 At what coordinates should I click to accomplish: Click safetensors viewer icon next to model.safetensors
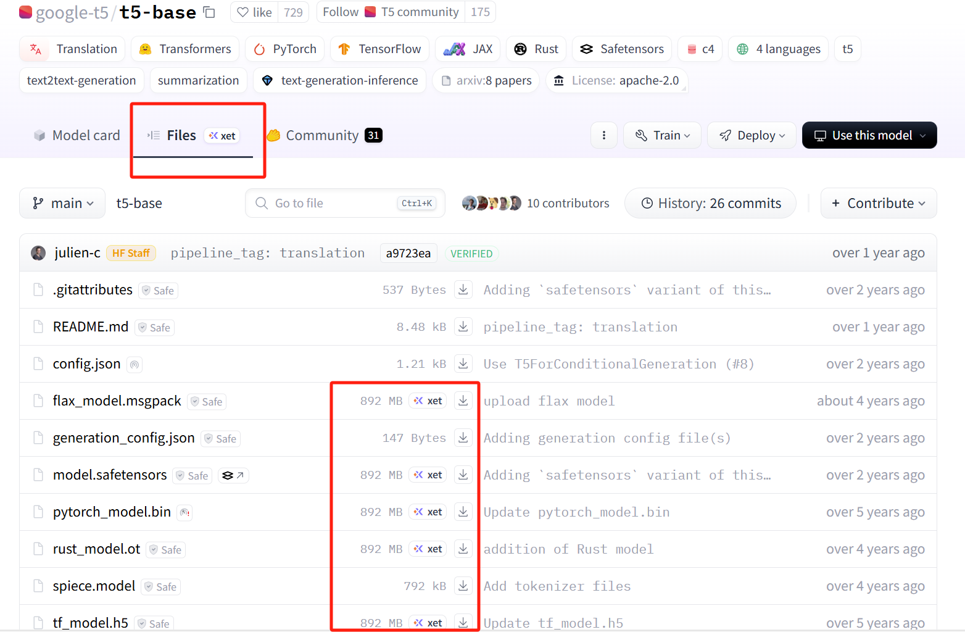[233, 475]
